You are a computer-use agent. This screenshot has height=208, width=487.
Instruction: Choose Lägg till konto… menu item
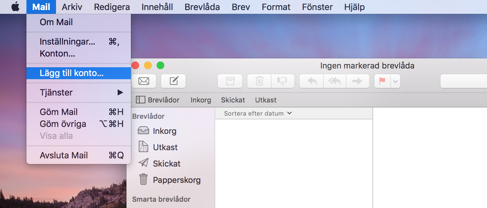79,73
